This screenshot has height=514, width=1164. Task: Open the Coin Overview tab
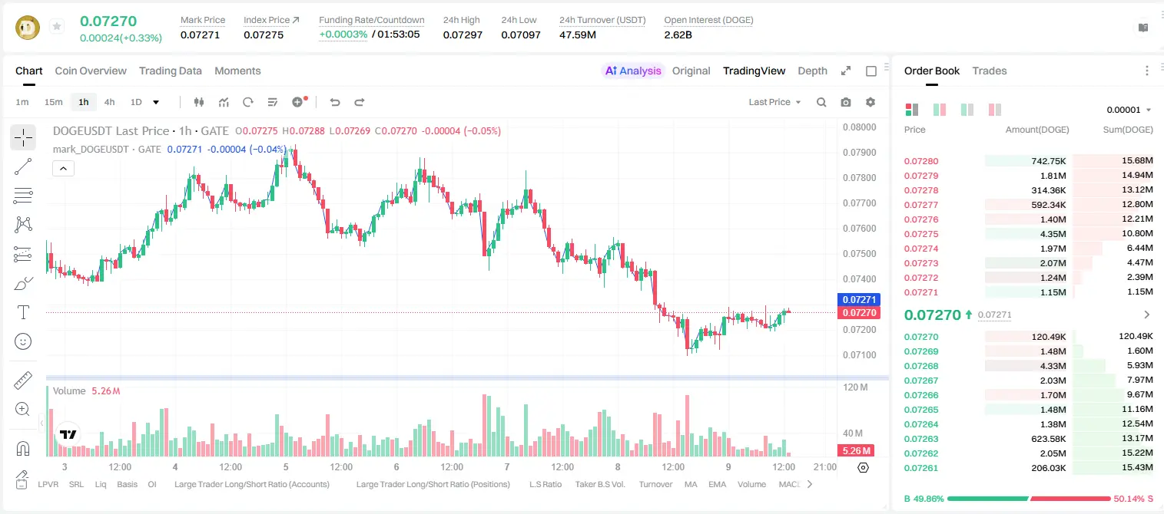pyautogui.click(x=91, y=71)
